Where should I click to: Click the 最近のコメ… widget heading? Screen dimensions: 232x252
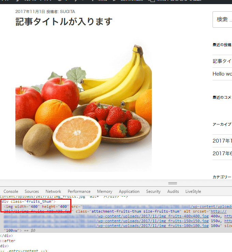pos(222,97)
